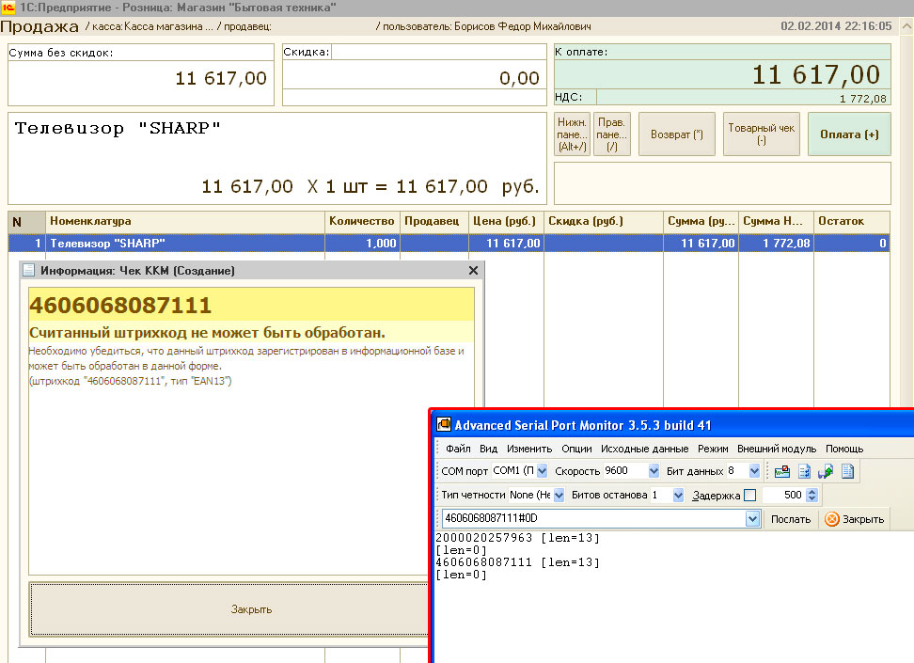Click the Advanced Serial Port Monitor title icon
This screenshot has width=914, height=663.
[444, 424]
